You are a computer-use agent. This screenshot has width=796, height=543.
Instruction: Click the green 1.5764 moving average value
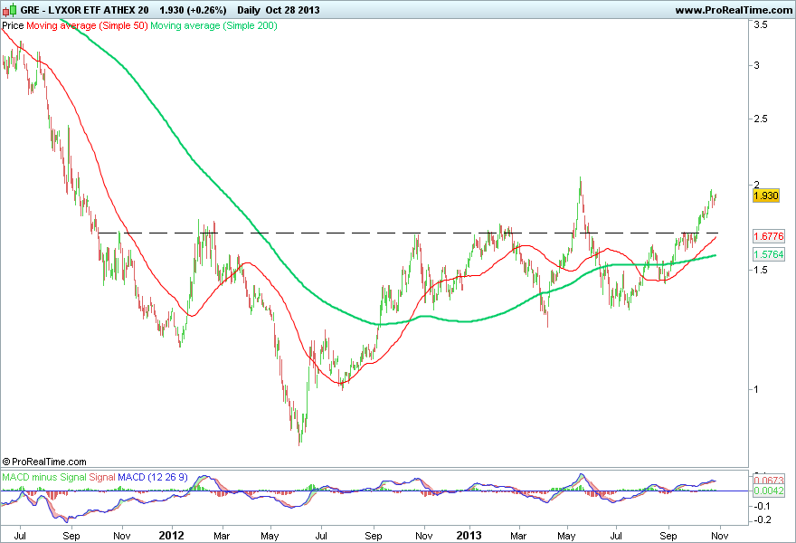pyautogui.click(x=768, y=254)
